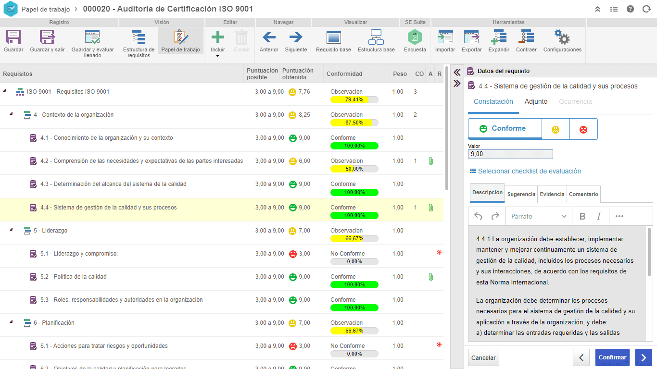657x369 pixels.
Task: Click the Cancelar button
Action: 483,357
